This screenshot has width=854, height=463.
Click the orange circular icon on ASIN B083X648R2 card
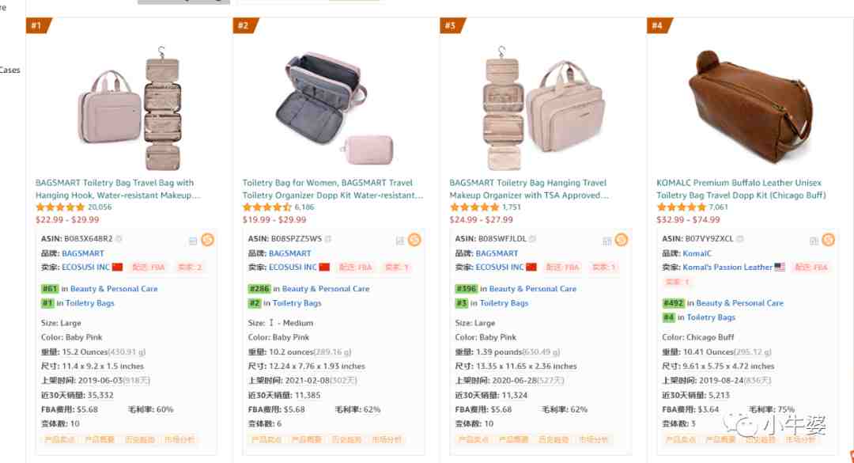207,239
